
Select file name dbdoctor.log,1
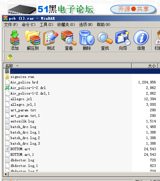[24, 166]
